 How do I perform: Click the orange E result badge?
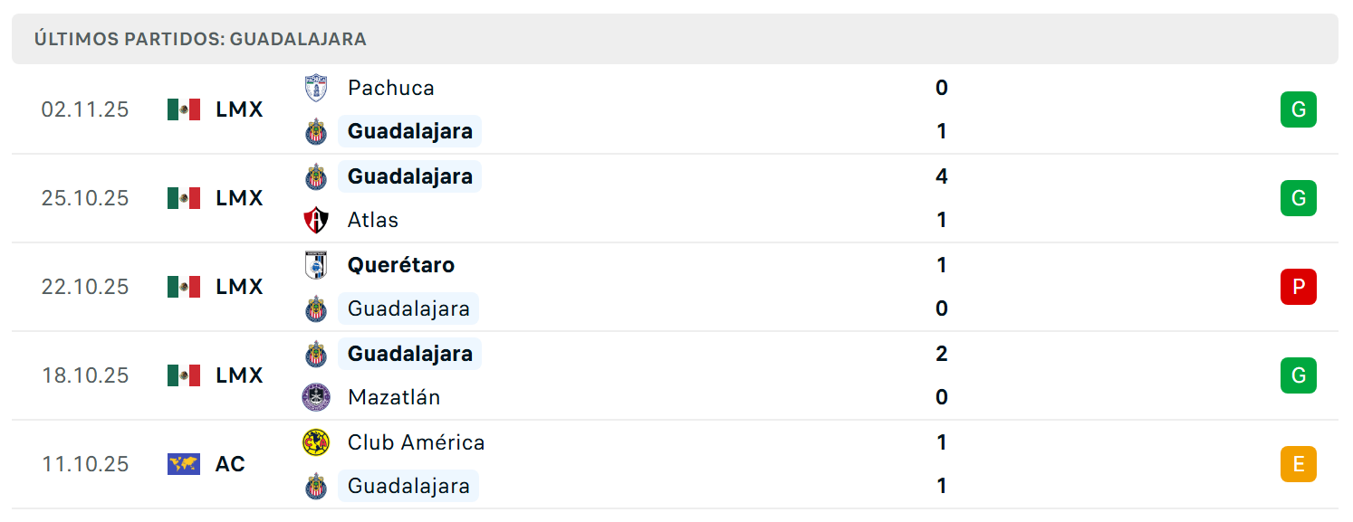(1298, 464)
